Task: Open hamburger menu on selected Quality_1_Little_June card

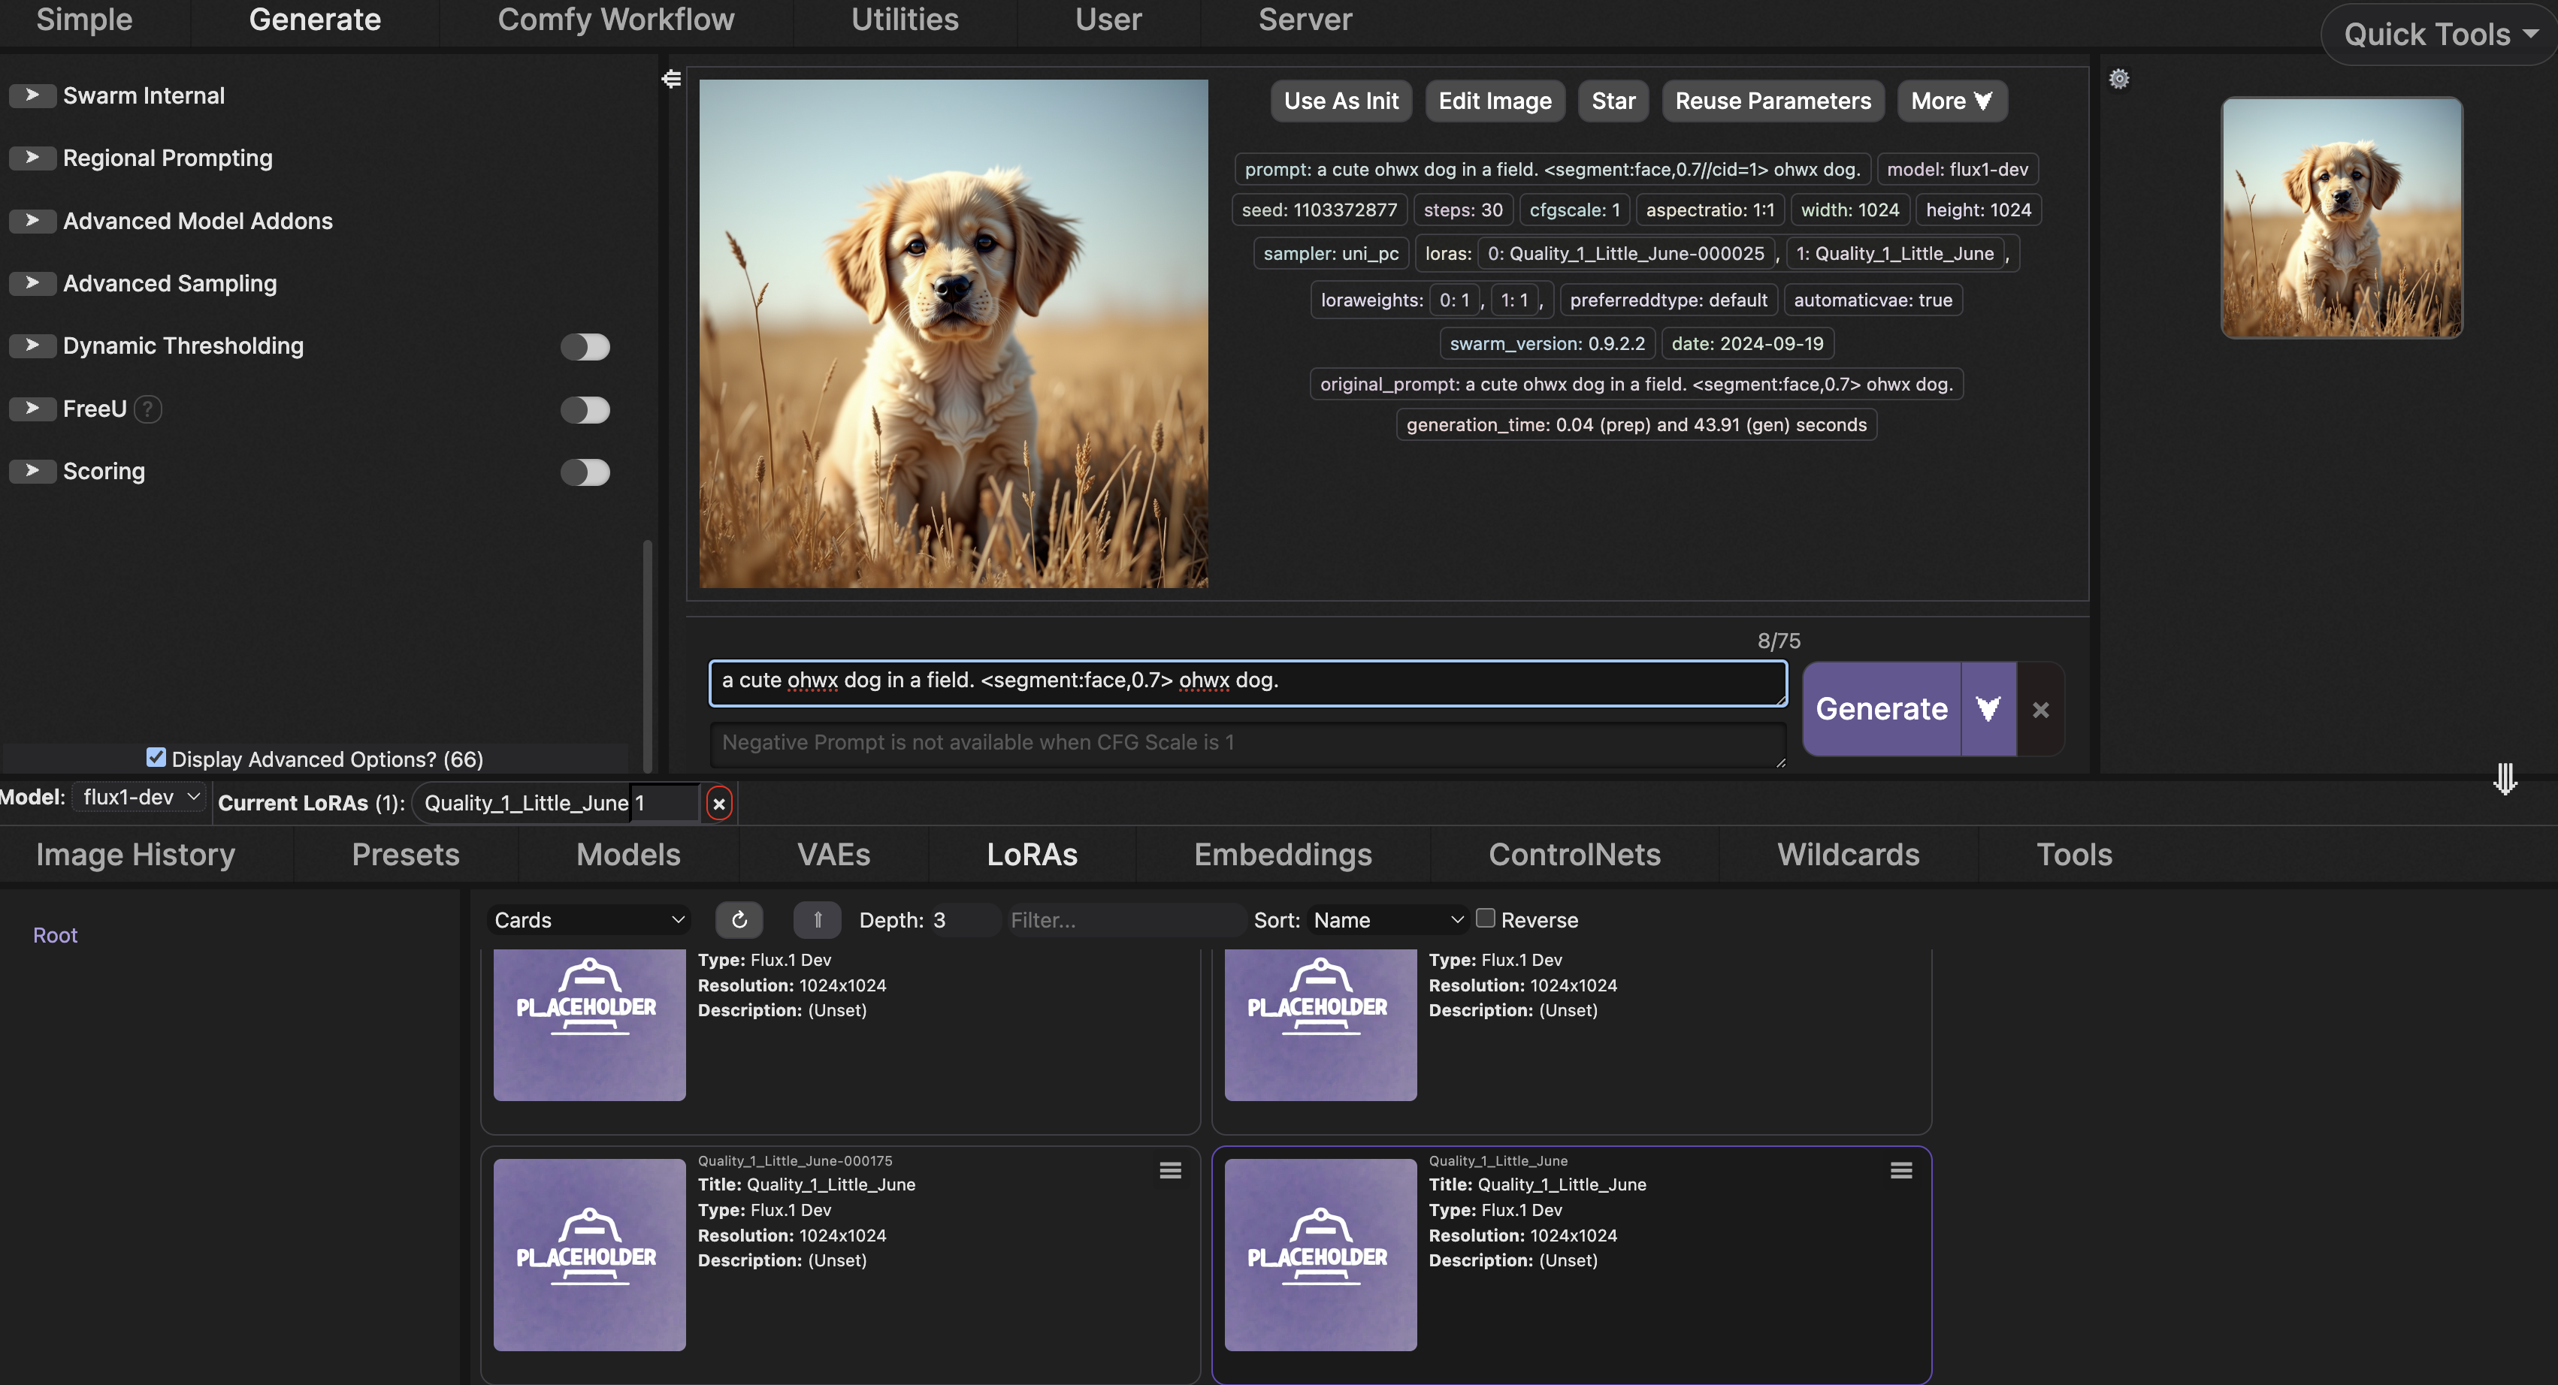Action: (1900, 1170)
